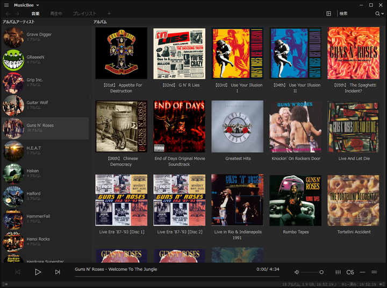The width and height of the screenshot is (387, 288).
Task: Click the Rumbo Tapes title text
Action: (296, 232)
